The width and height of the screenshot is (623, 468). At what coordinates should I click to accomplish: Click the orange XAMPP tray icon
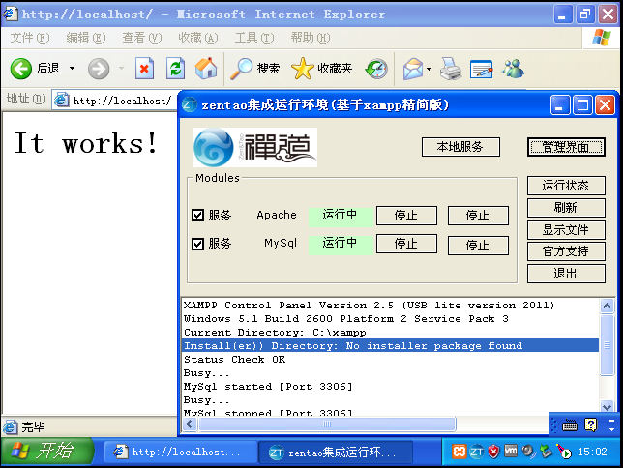coord(459,452)
